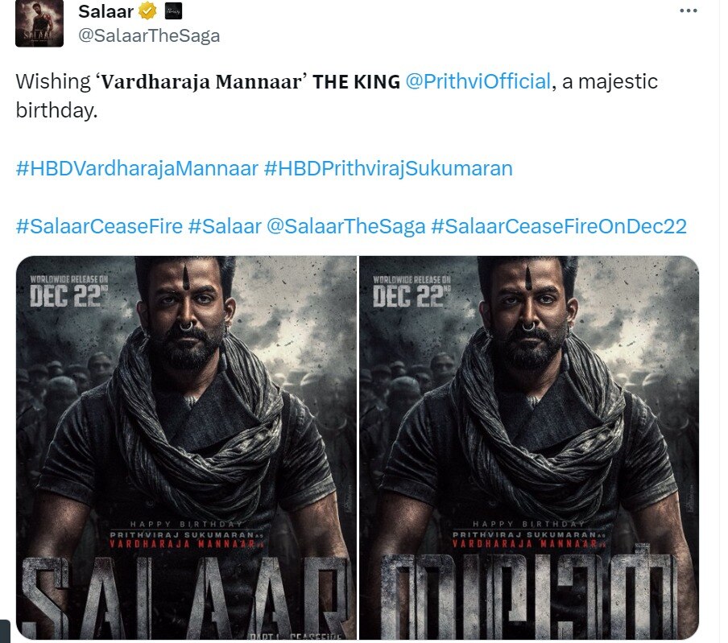Click the 'Vardharaja Mannaar' bold name text
Image resolution: width=728 pixels, height=643 pixels.
point(202,82)
